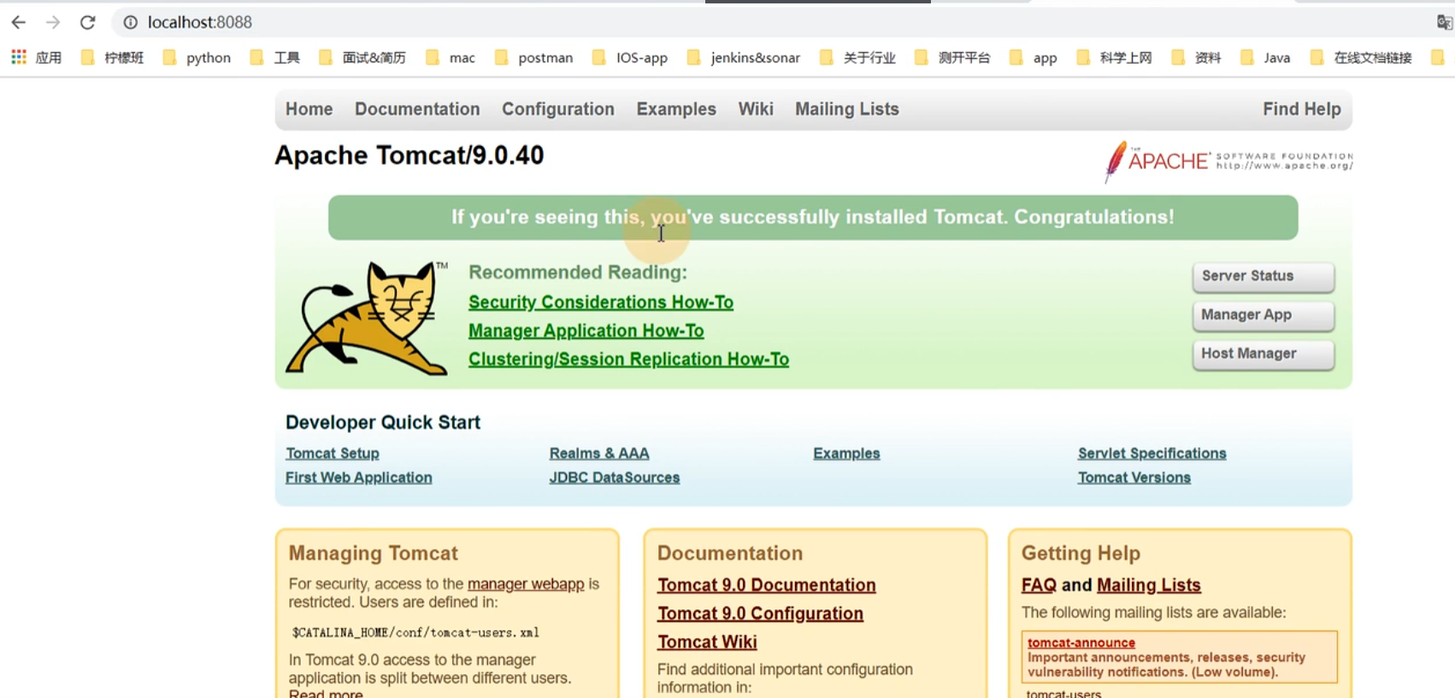1455x698 pixels.
Task: Open the Realms & AAA link
Action: click(599, 454)
